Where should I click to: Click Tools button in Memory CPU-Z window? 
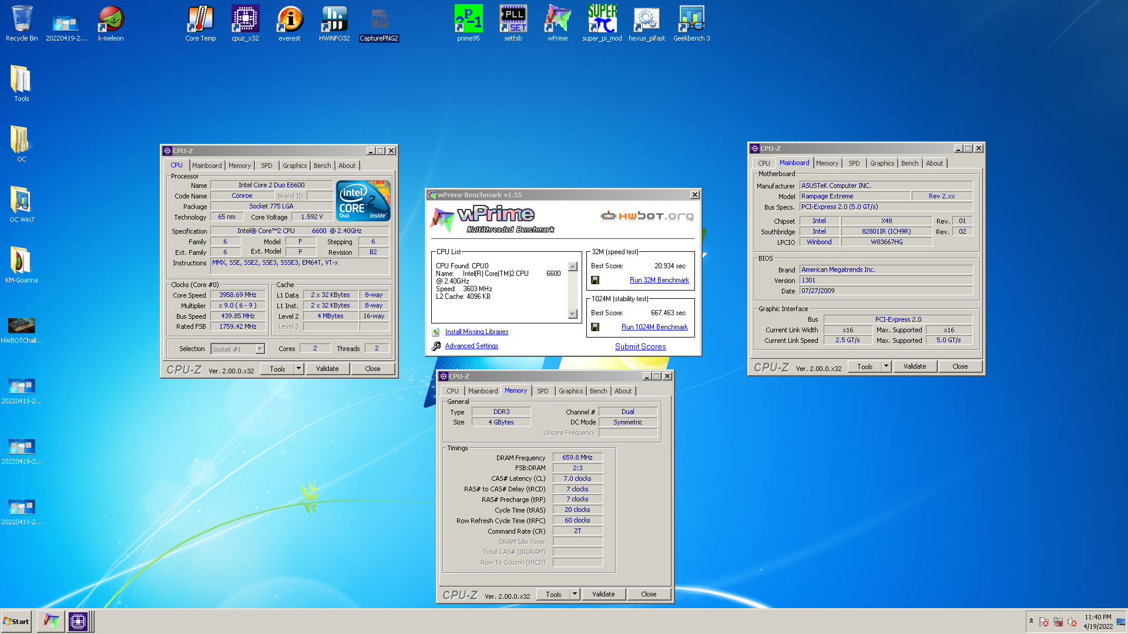(x=553, y=594)
